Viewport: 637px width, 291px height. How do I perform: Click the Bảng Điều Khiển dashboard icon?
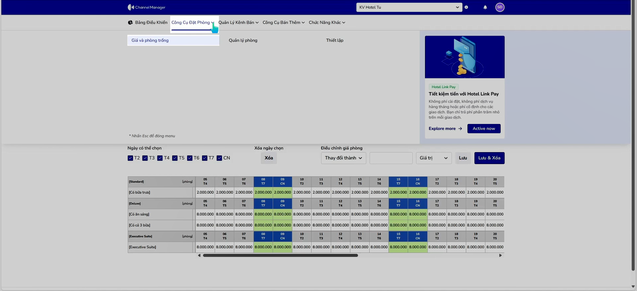pyautogui.click(x=130, y=23)
